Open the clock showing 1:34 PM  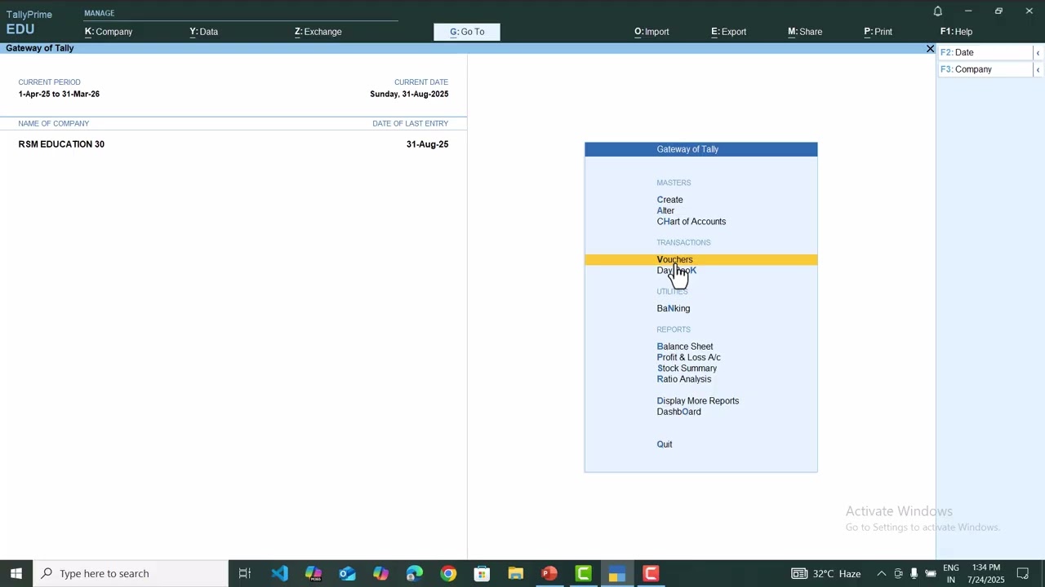(987, 574)
